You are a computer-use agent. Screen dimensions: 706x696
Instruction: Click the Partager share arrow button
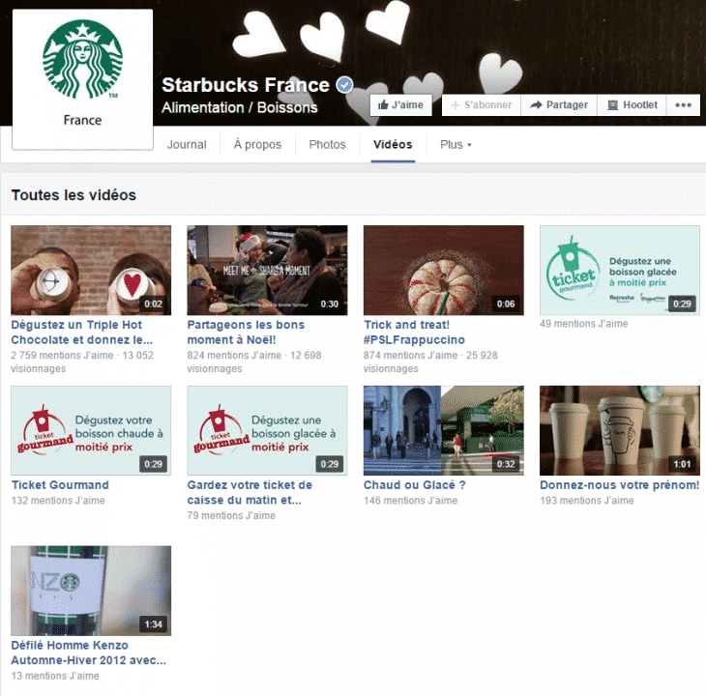pos(559,104)
